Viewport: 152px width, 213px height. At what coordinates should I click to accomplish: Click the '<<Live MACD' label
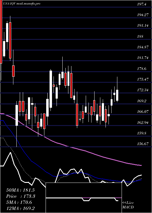coord(128,205)
